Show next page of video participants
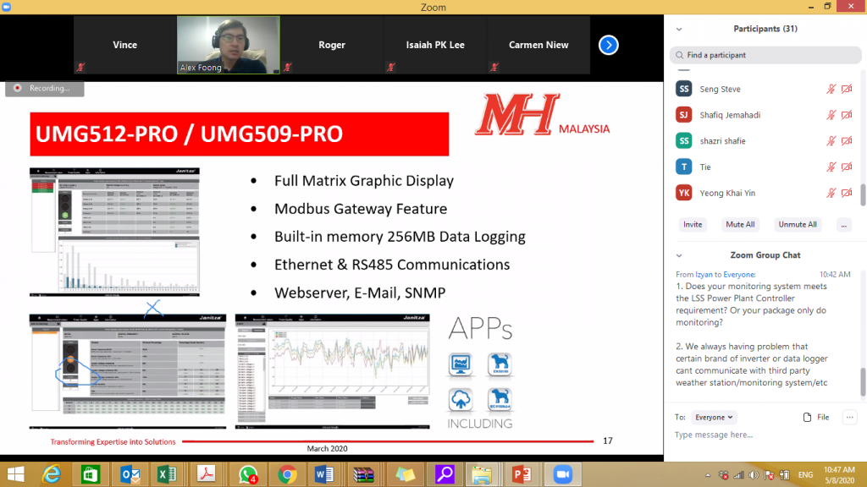867x487 pixels. pos(608,45)
